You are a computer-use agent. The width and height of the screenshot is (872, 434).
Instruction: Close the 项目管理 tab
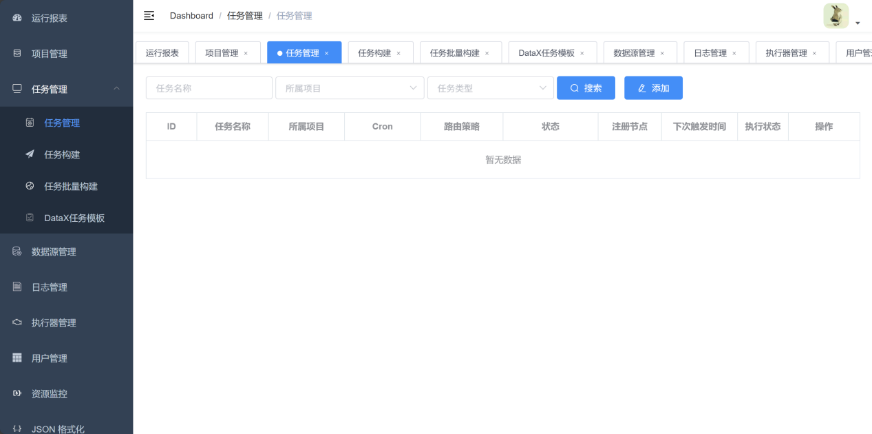[246, 53]
